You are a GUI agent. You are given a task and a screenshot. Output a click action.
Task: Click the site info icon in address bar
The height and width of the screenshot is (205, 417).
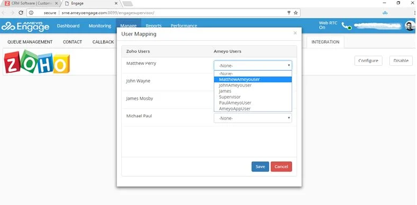tap(31, 13)
